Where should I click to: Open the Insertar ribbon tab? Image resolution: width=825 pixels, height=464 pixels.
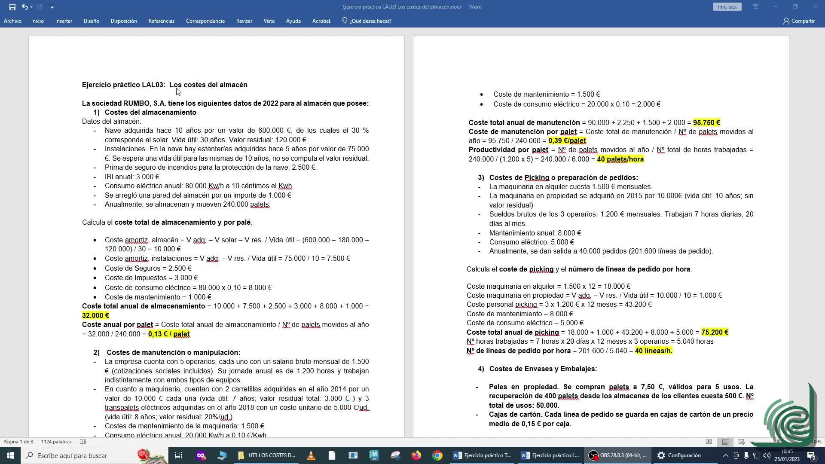[x=64, y=21]
